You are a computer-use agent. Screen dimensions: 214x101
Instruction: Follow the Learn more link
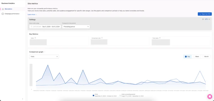(x=32, y=14)
